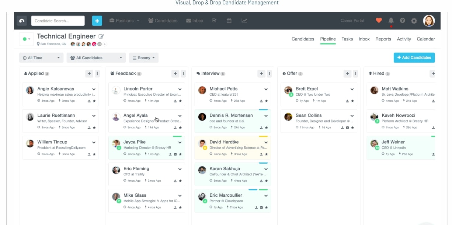This screenshot has height=225, width=452.
Task: Star Michael Potts candidate card
Action: [x=267, y=101]
